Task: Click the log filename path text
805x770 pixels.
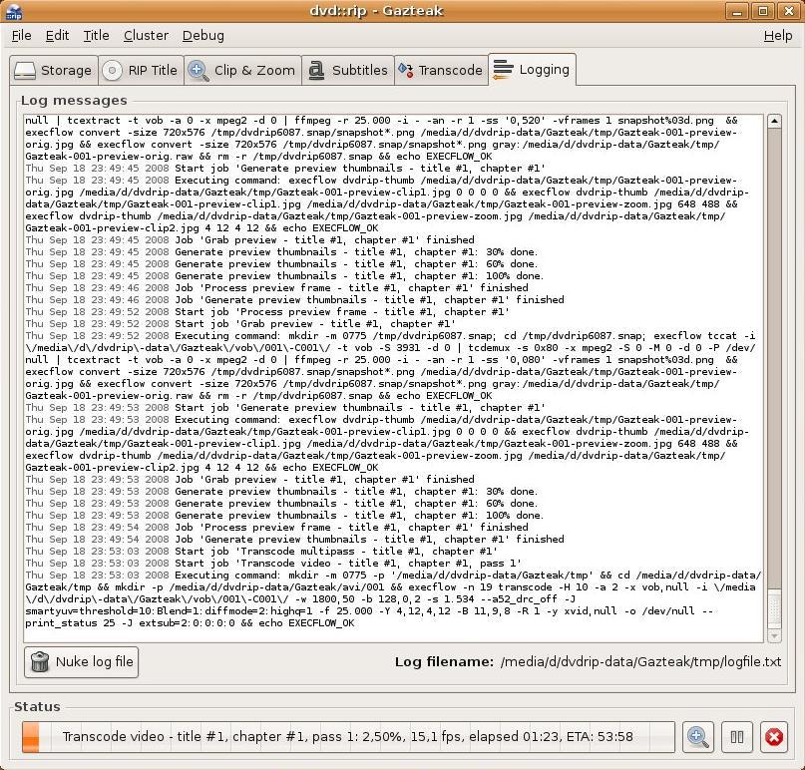Action: point(640,661)
